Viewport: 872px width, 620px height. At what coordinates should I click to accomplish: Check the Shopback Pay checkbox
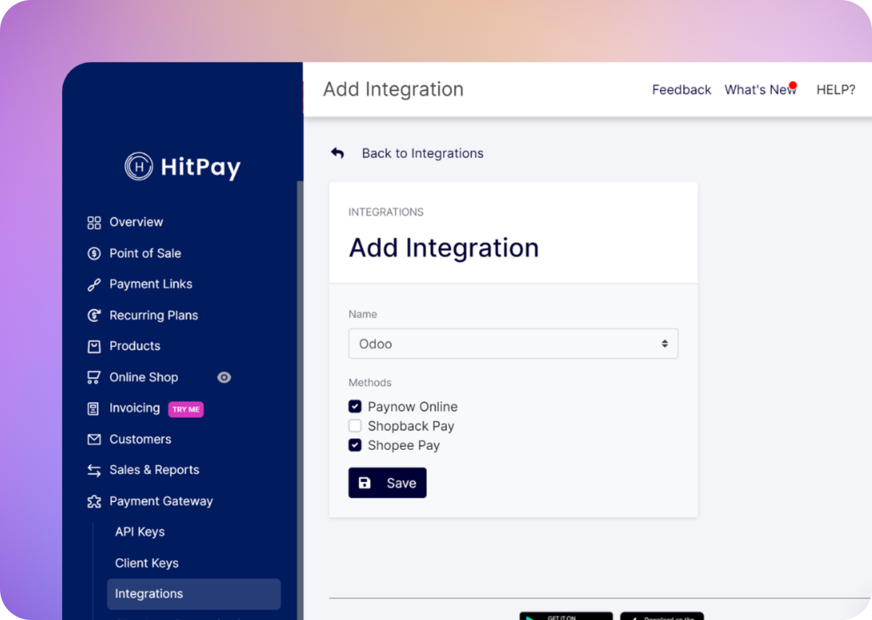355,426
